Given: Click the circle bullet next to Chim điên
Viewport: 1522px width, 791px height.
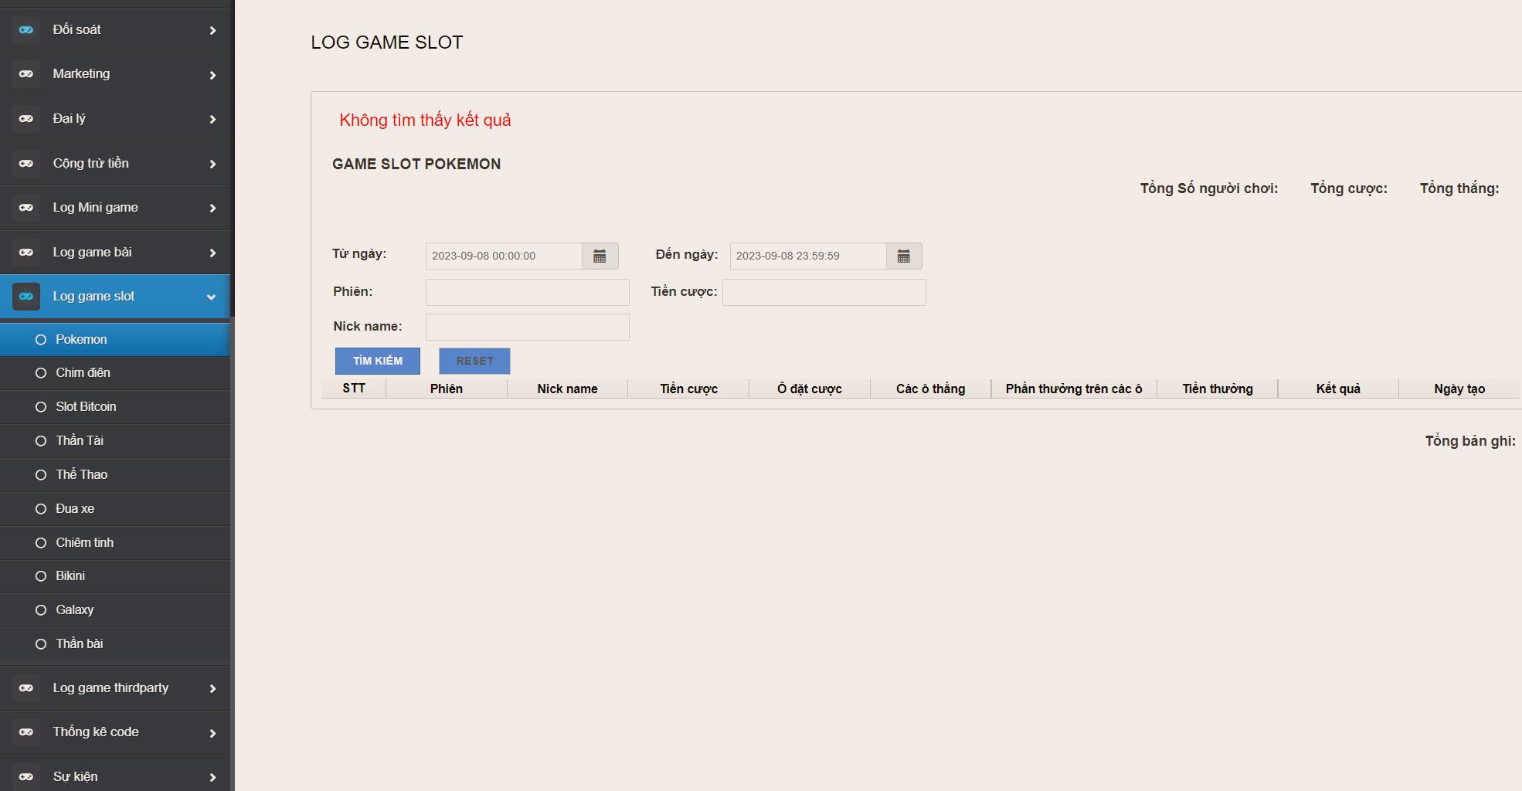Looking at the screenshot, I should [x=41, y=373].
